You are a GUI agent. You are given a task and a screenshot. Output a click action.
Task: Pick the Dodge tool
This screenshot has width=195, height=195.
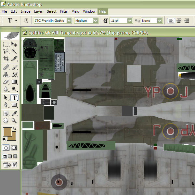point(14,89)
